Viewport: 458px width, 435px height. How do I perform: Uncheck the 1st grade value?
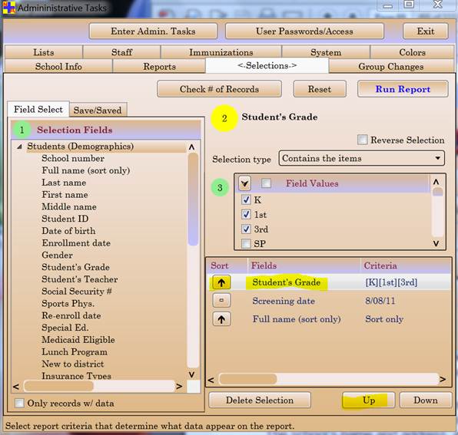click(246, 214)
